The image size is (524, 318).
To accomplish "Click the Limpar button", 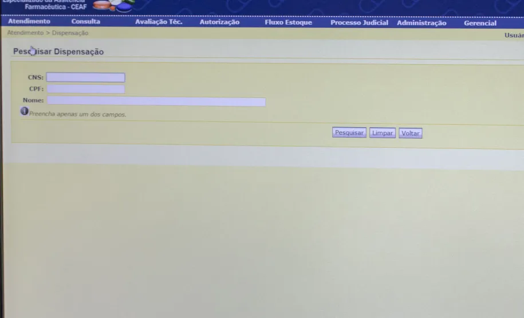I will (x=383, y=133).
